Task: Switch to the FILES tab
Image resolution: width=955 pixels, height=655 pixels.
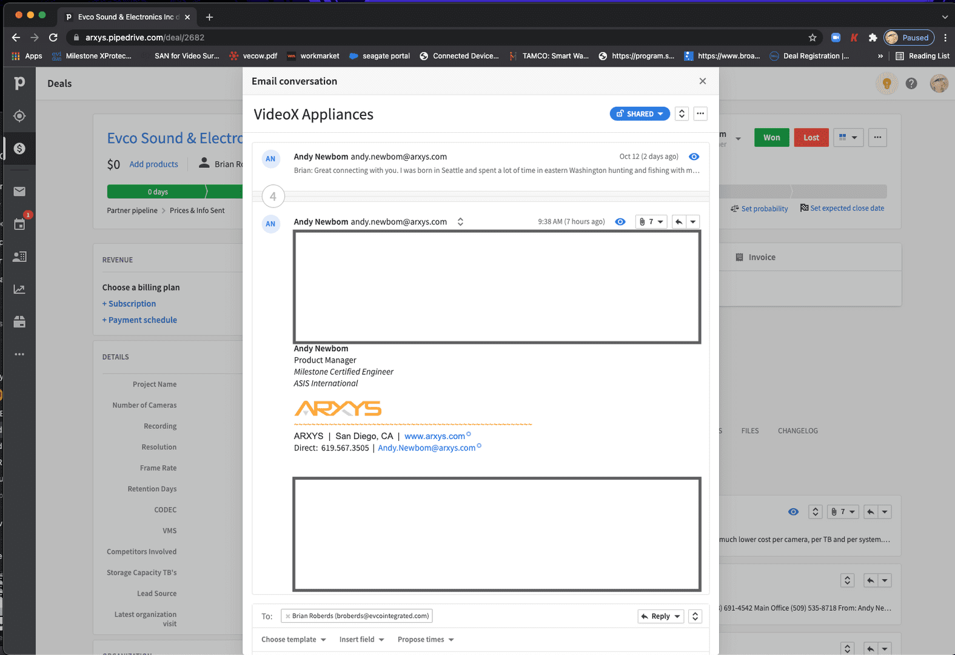Action: pos(750,431)
